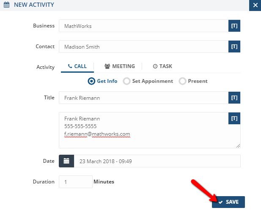Click the [T] icon beside Title field
Screen dimensions: 261x216
234,98
